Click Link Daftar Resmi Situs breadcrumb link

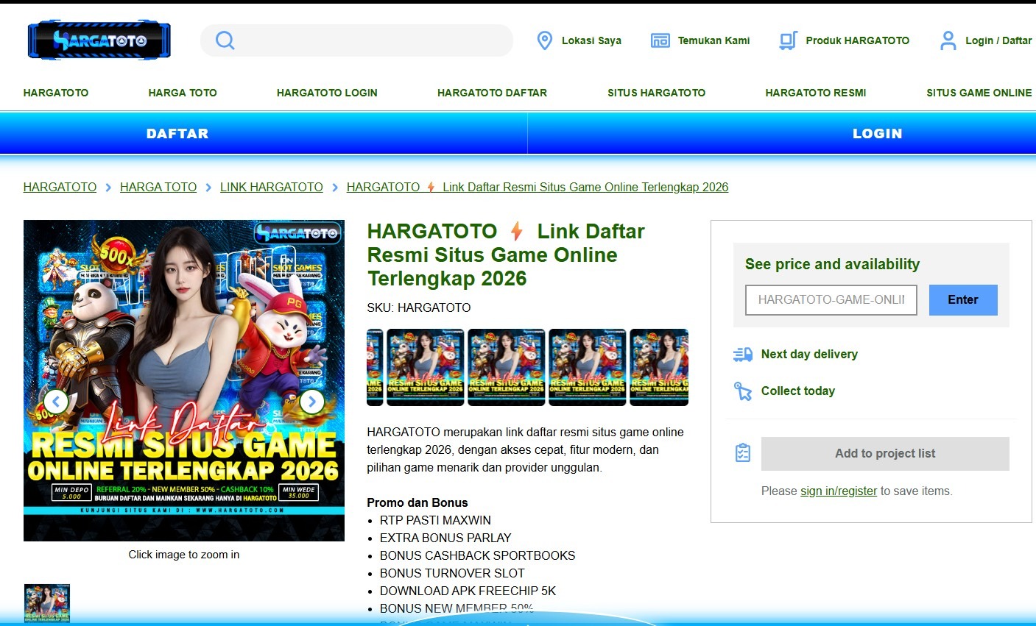coord(538,188)
